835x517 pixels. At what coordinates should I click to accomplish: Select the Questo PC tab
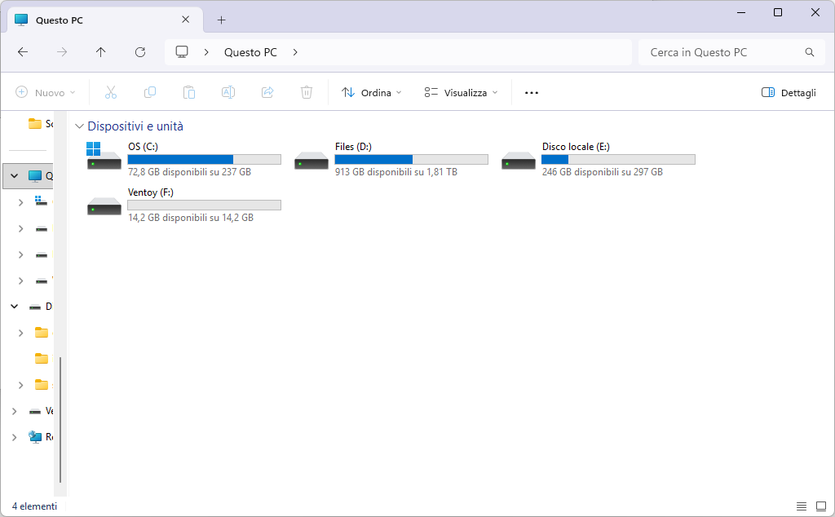105,20
